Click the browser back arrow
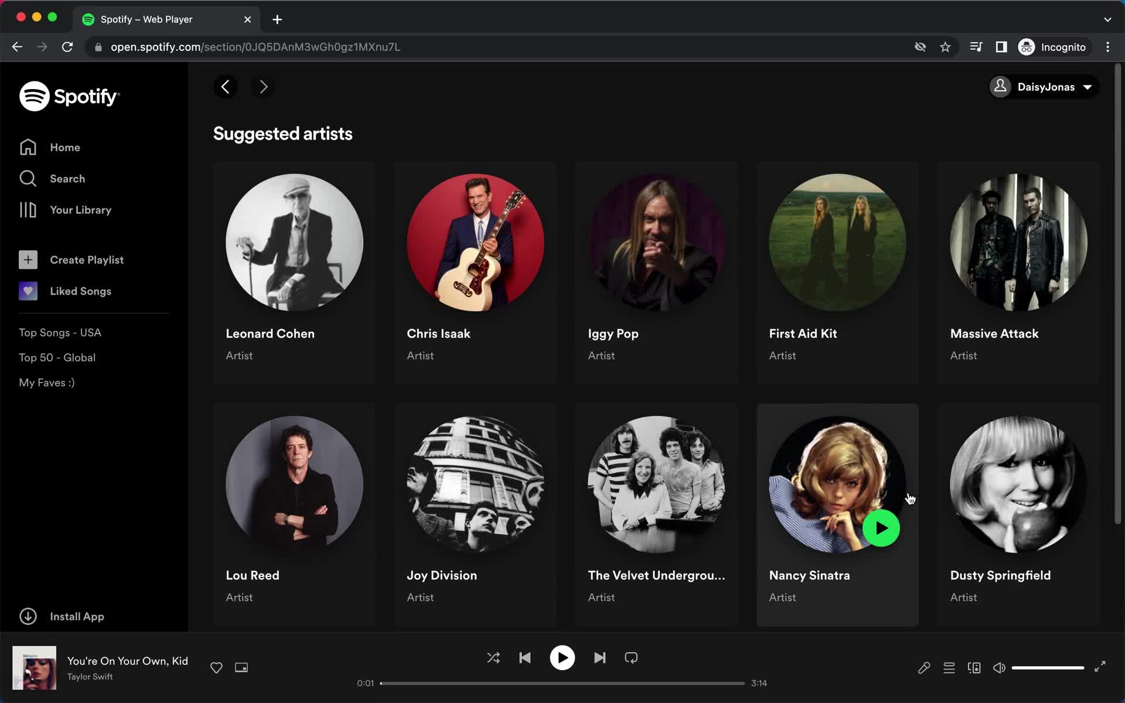Screen dimensions: 1125x703 (17, 47)
